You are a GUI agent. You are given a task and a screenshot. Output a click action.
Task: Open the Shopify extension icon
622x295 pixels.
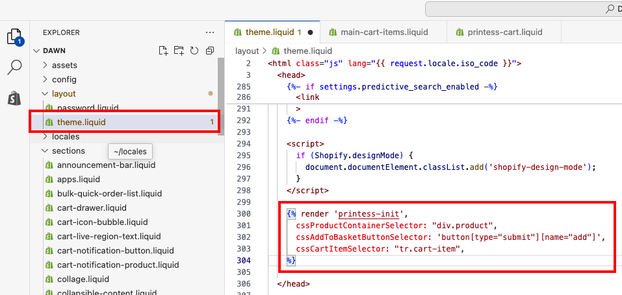(14, 98)
